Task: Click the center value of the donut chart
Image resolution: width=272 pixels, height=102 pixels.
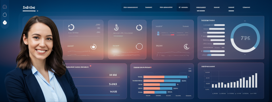Action: [x=245, y=38]
